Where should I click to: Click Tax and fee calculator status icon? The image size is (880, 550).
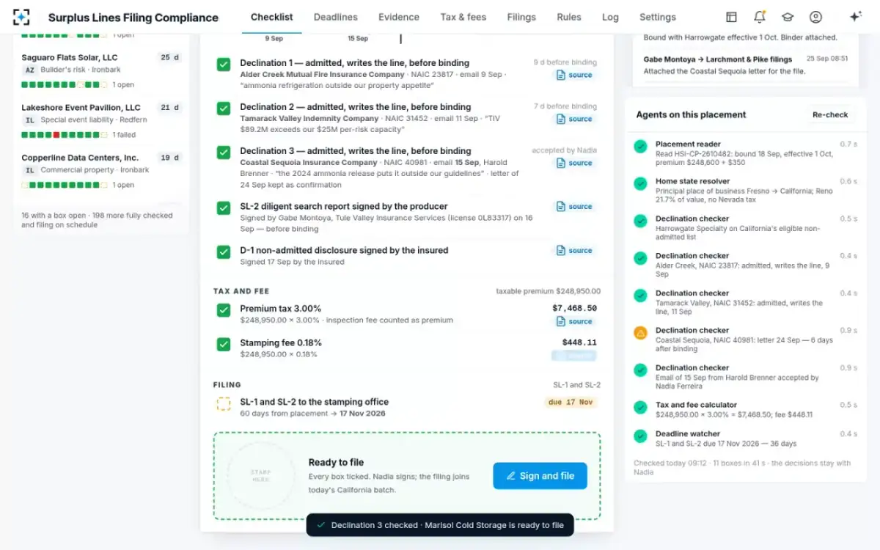click(x=640, y=407)
